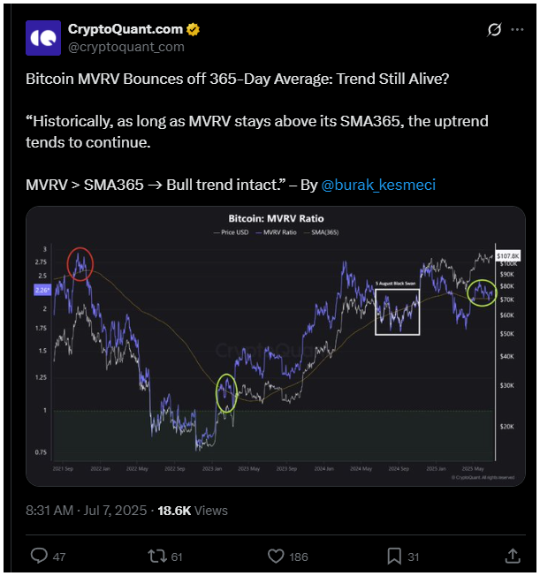Open the Grok slash-circle icon
540x576 pixels.
pos(494,30)
